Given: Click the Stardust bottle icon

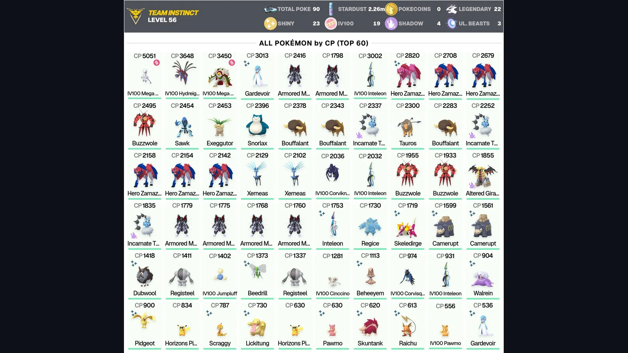Looking at the screenshot, I should [331, 9].
